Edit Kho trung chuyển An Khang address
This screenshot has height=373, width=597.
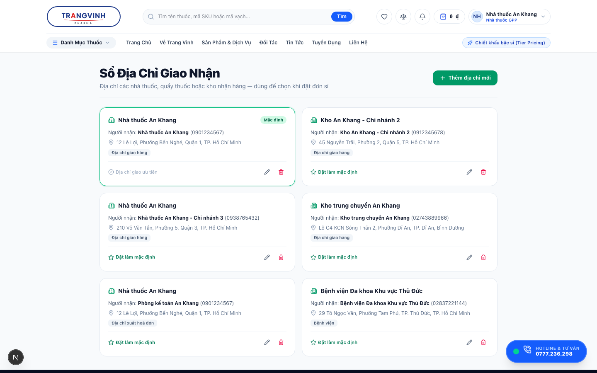pyautogui.click(x=469, y=257)
